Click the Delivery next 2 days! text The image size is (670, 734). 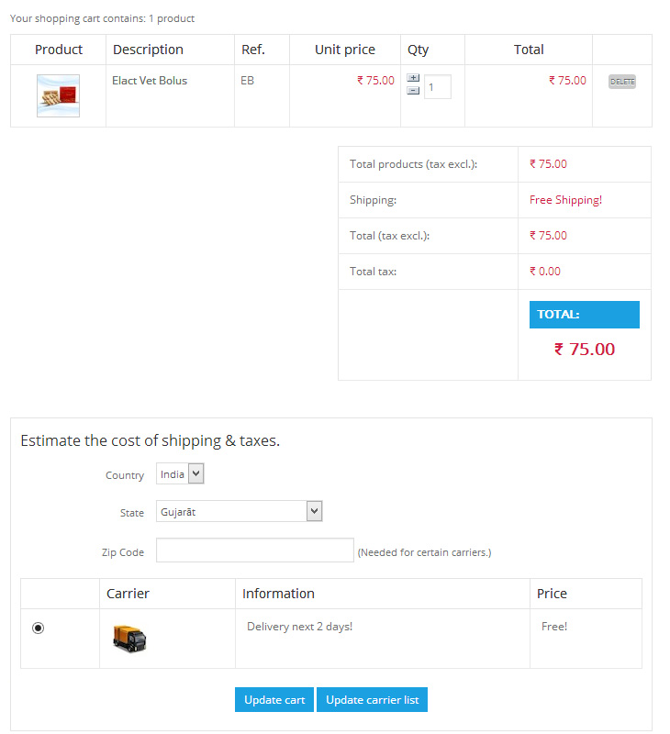[x=299, y=627]
